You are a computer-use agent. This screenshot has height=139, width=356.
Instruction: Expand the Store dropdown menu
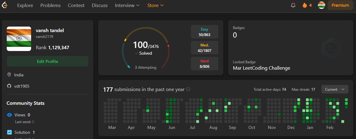[x=155, y=5]
